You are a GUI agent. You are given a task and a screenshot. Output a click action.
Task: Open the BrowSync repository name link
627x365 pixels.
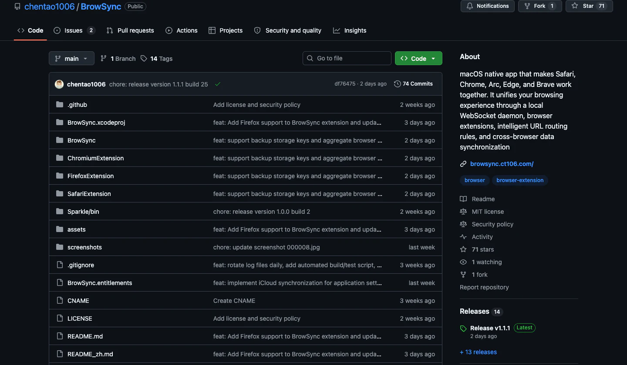pos(101,7)
